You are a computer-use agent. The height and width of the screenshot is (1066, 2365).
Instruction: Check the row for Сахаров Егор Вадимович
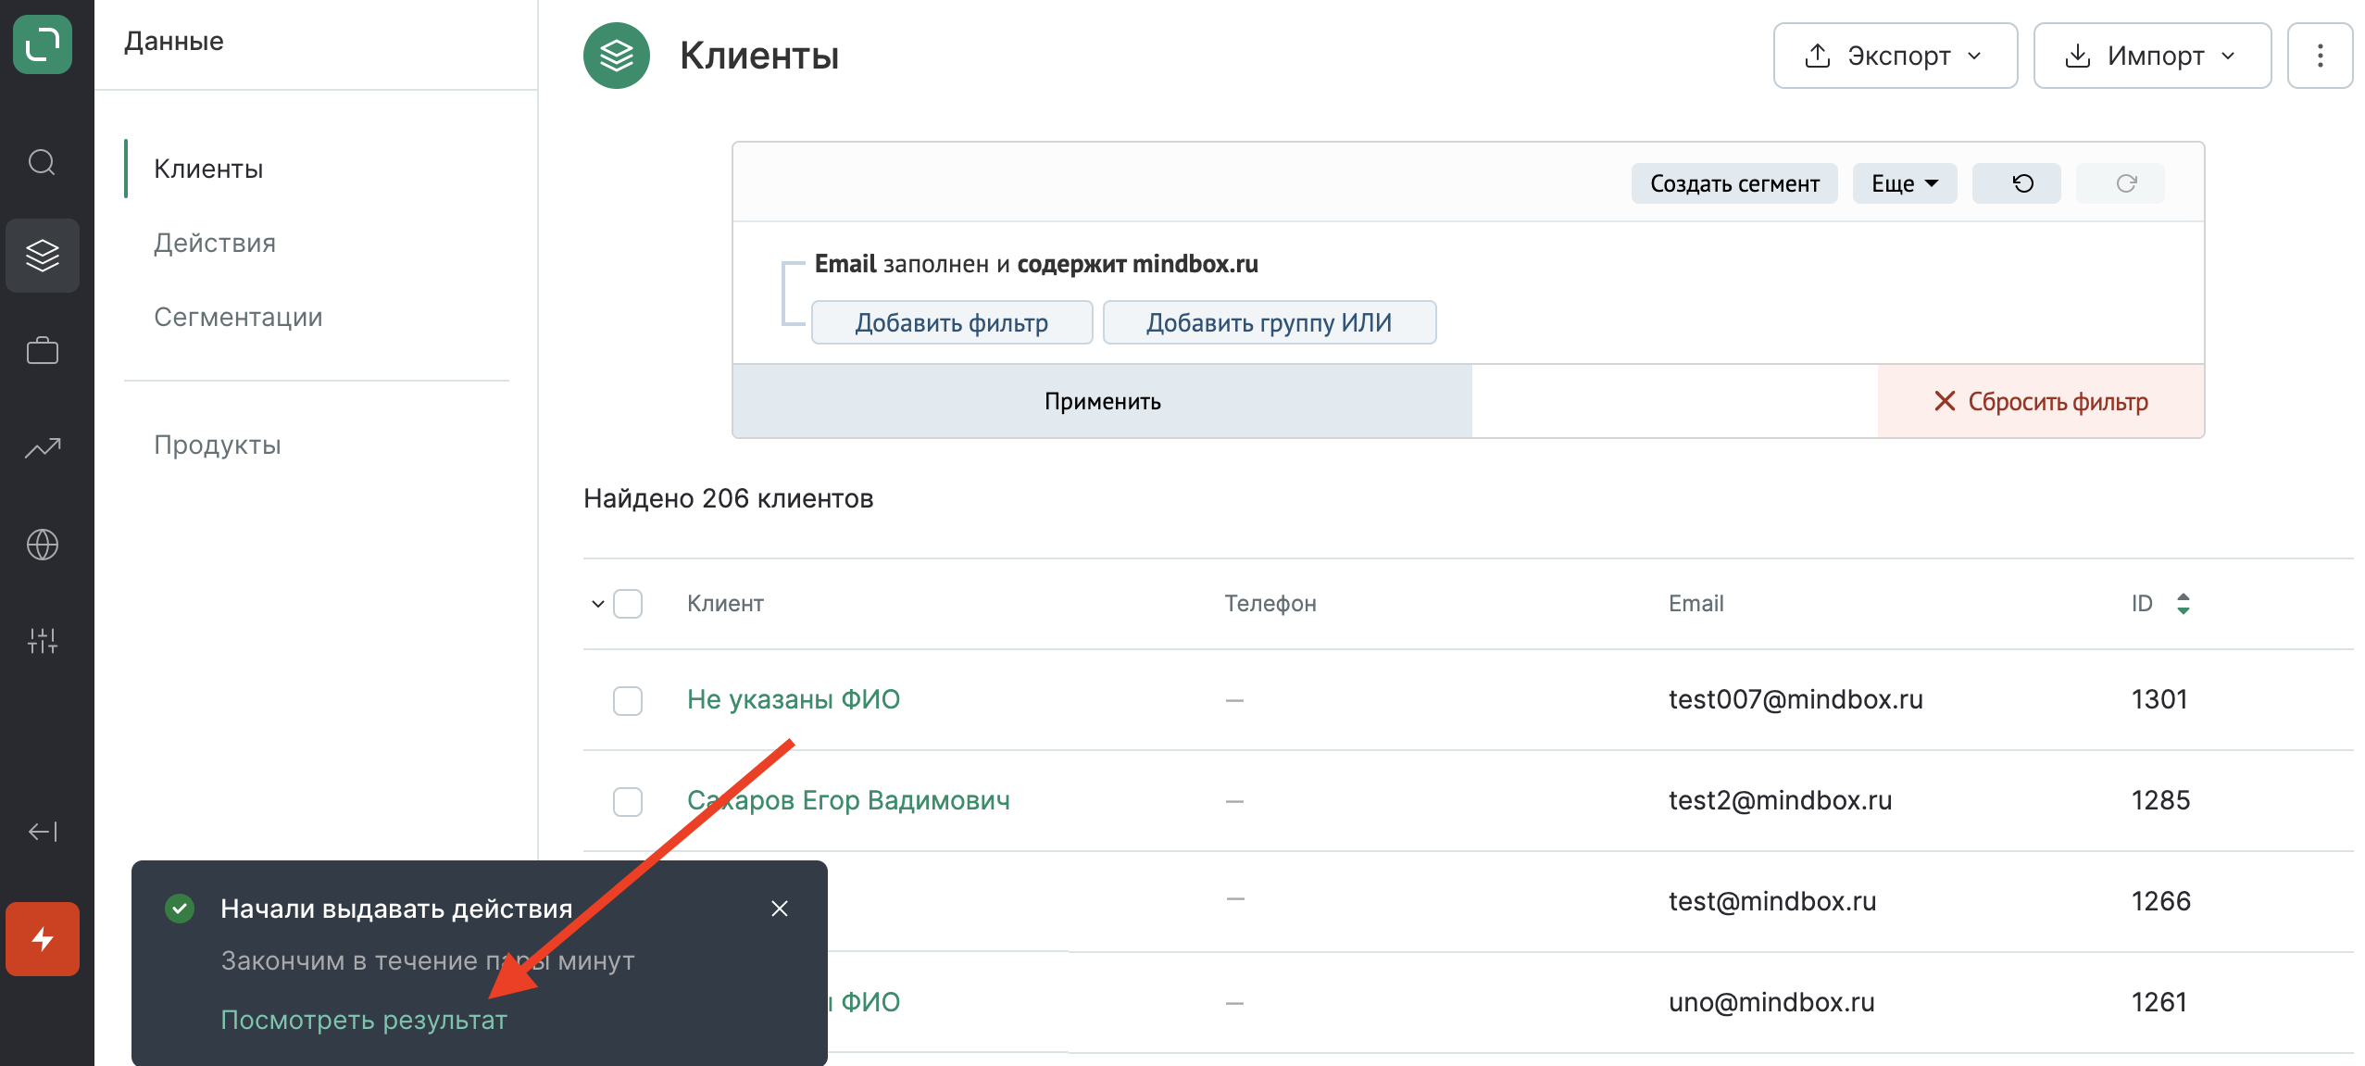[628, 801]
